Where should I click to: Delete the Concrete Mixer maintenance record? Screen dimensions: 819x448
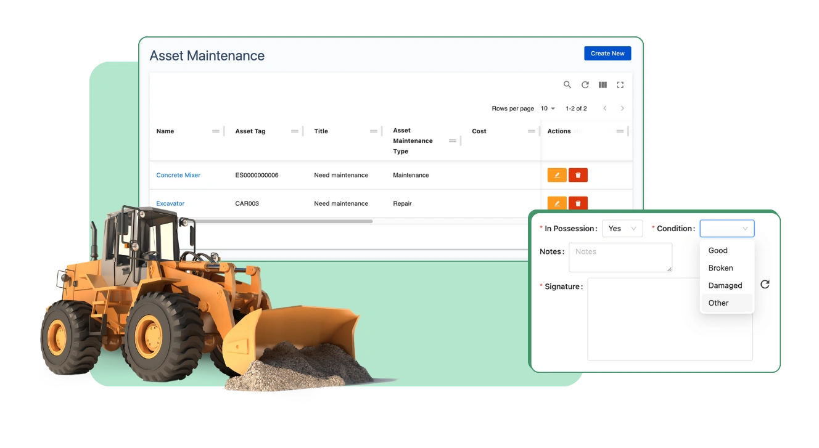[578, 175]
